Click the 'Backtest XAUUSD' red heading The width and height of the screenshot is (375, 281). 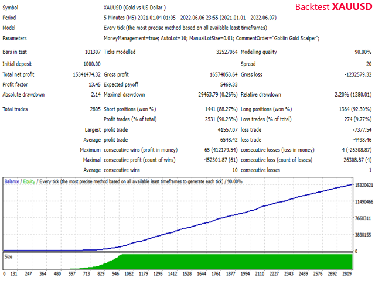click(333, 6)
